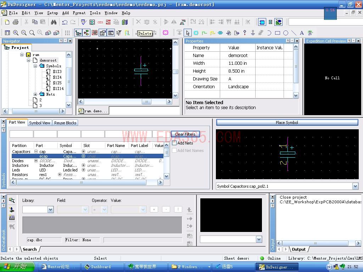Screen dimensions: 363x272
Task: Select the Rectangle drawing tool
Action: point(278,33)
